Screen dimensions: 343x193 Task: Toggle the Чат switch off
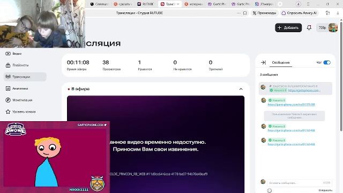coord(327,63)
